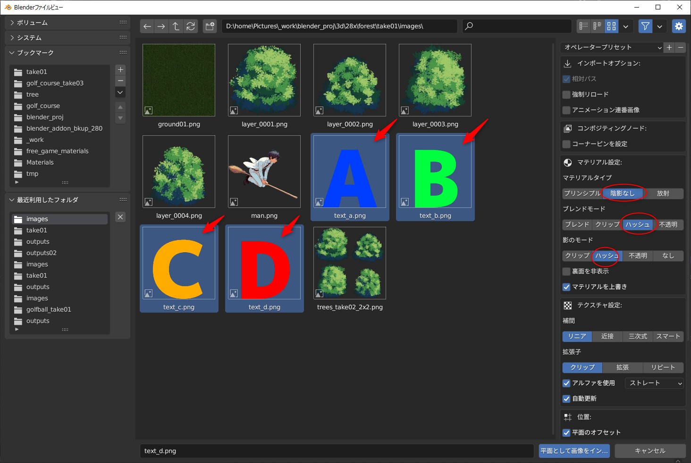Switch to thumbnail display mode
Viewport: 691px width, 463px height.
[x=611, y=26]
